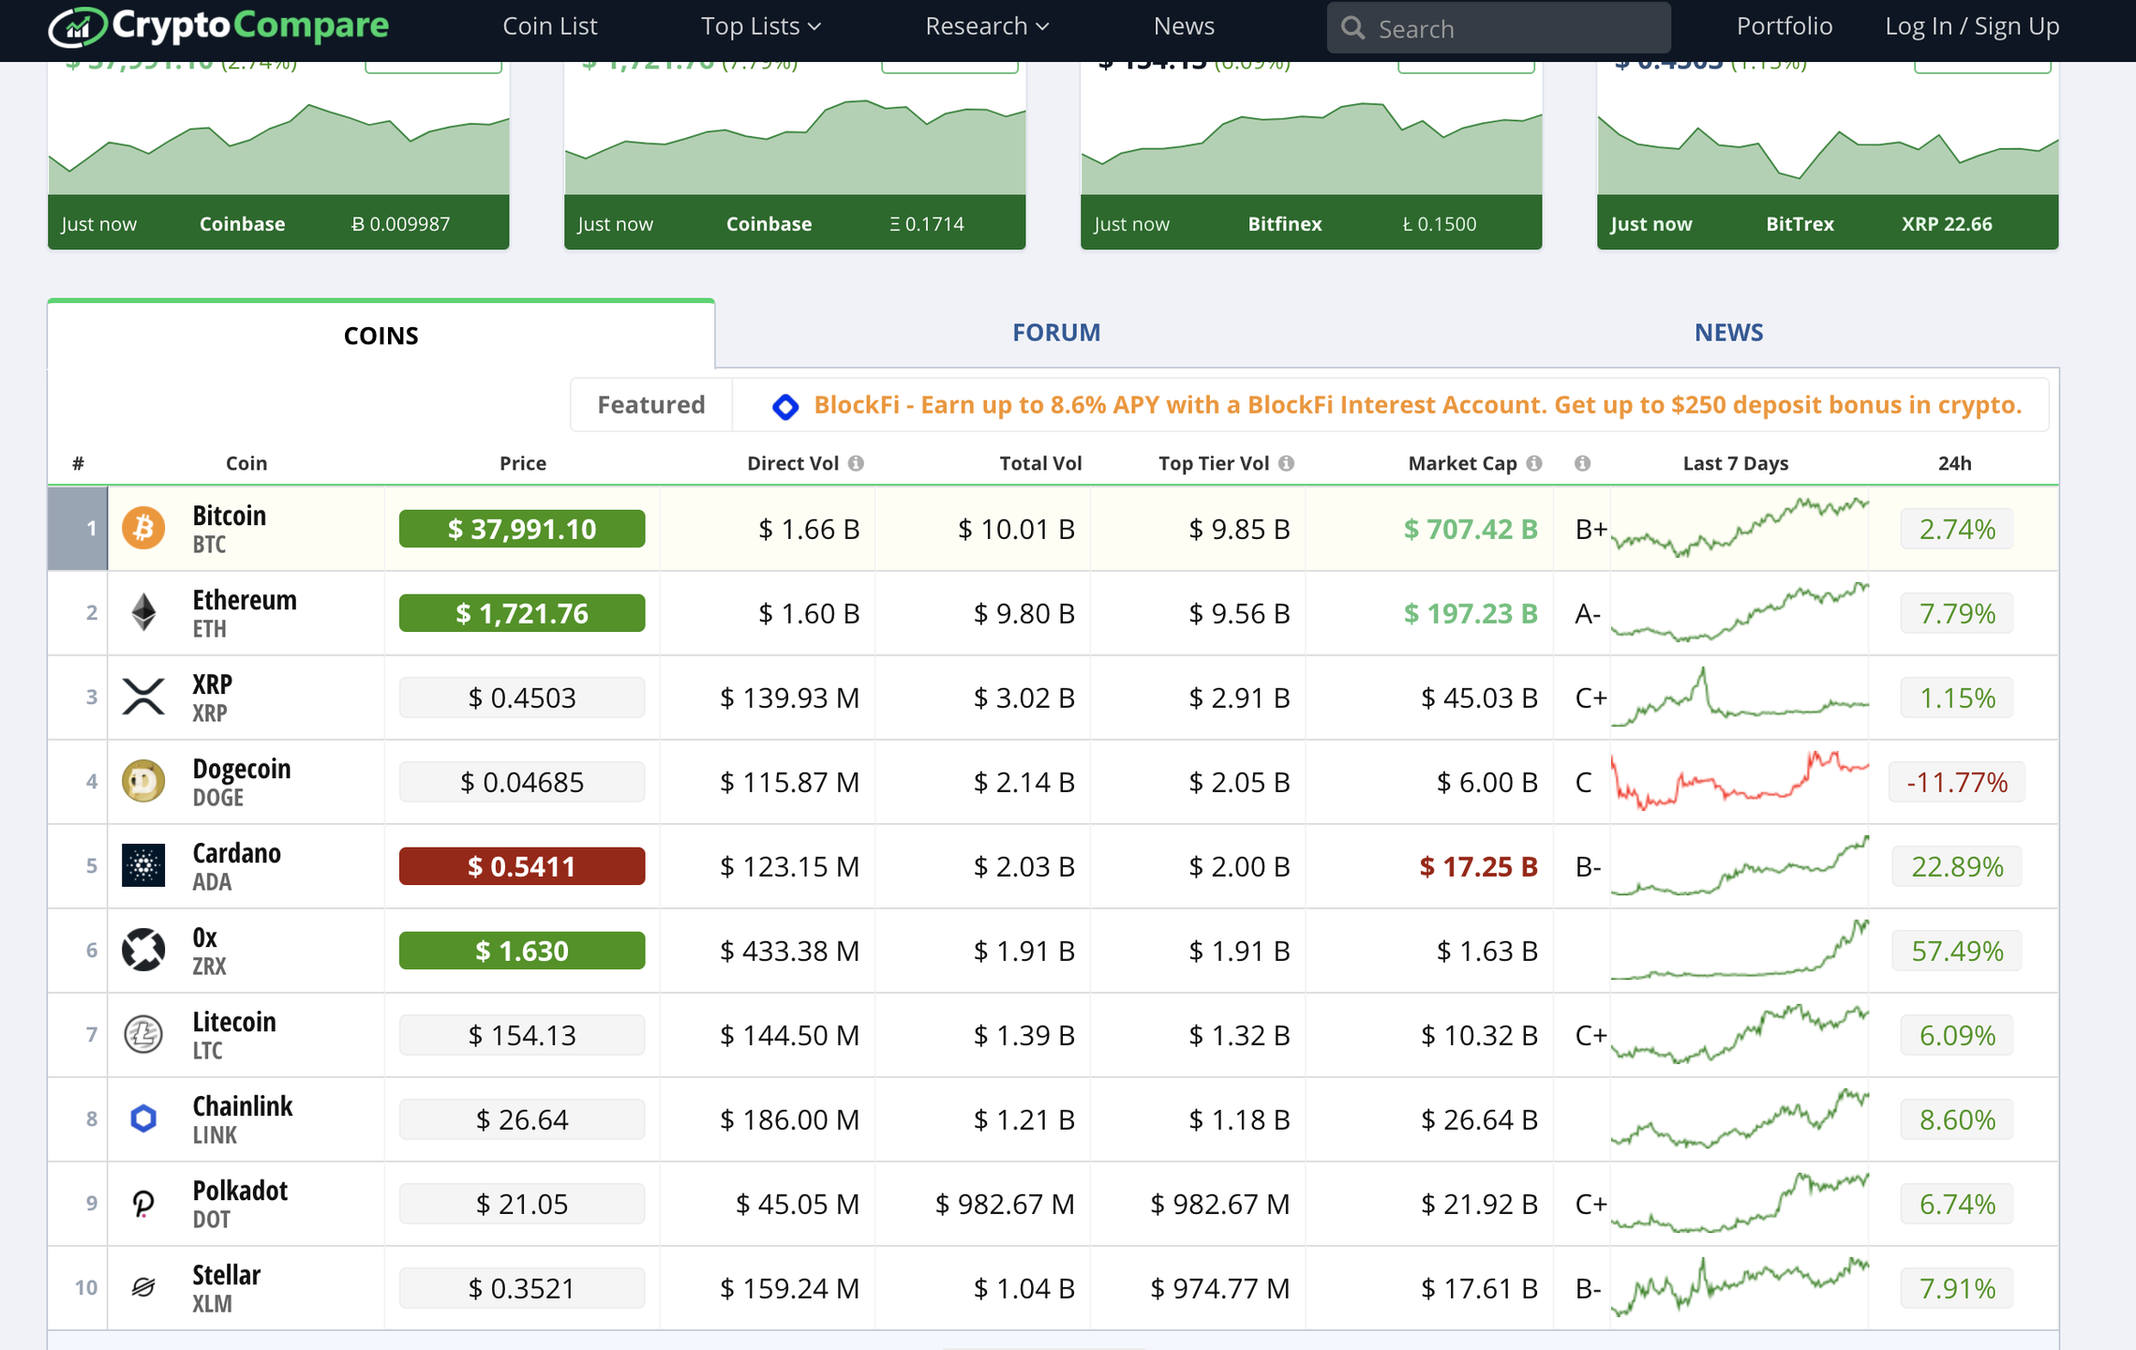Select the Litecoin LTC coin icon
The width and height of the screenshot is (2136, 1350).
[x=143, y=1034]
